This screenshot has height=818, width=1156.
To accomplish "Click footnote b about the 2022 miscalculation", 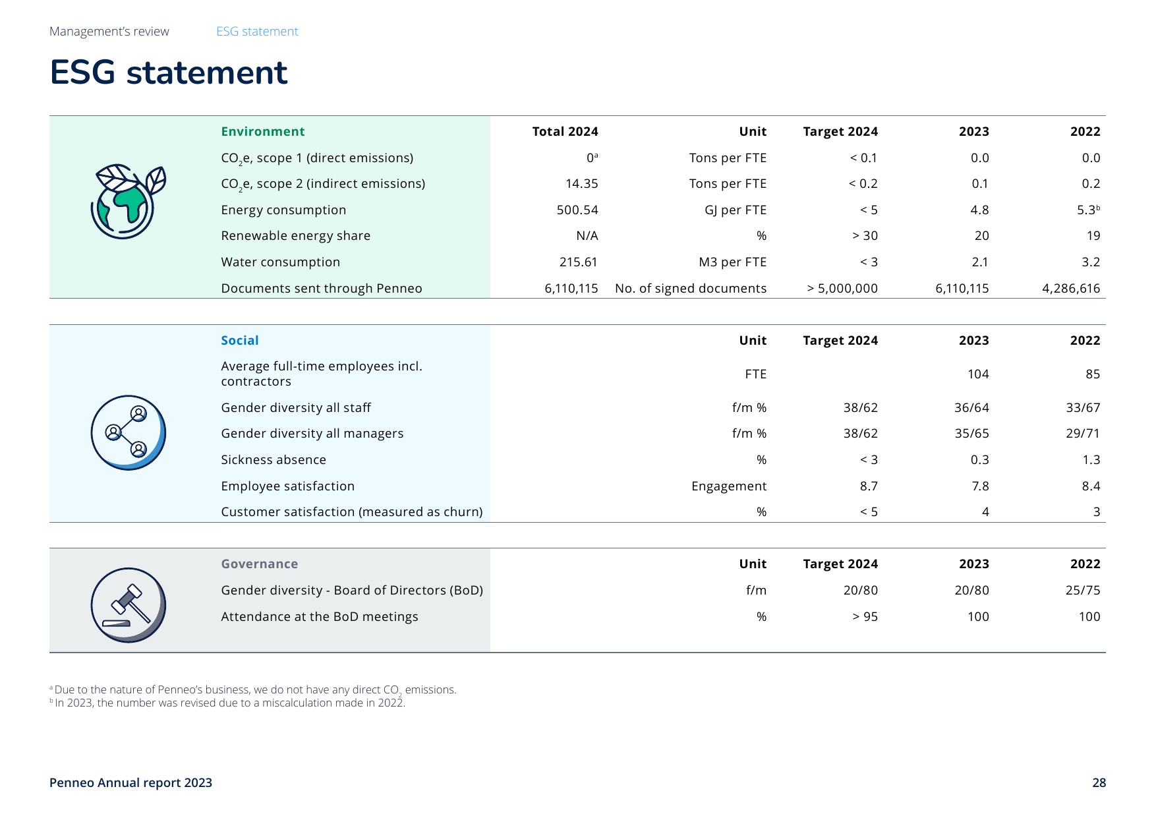I will pyautogui.click(x=227, y=703).
